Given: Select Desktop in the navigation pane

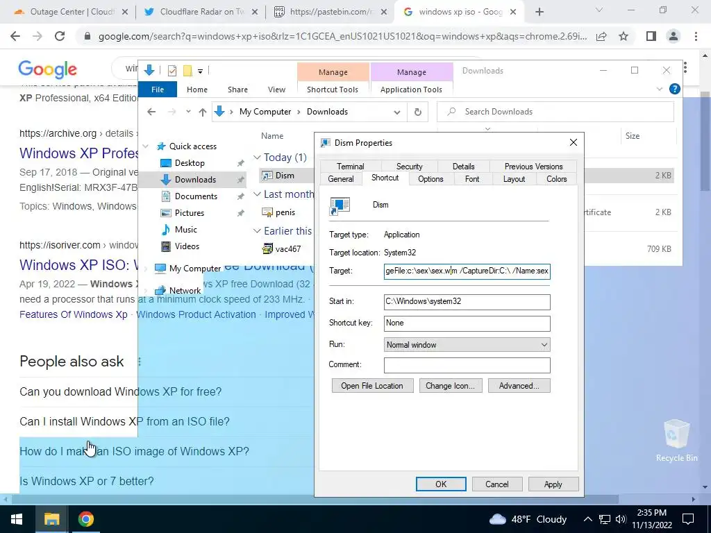Looking at the screenshot, I should 190,162.
